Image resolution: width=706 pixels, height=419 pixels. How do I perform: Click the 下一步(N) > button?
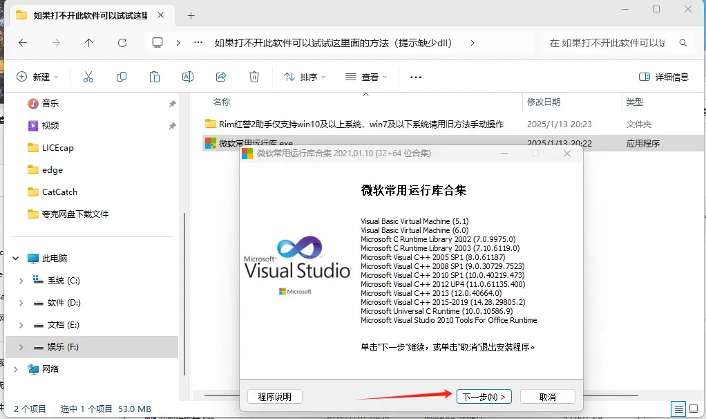[x=484, y=397]
